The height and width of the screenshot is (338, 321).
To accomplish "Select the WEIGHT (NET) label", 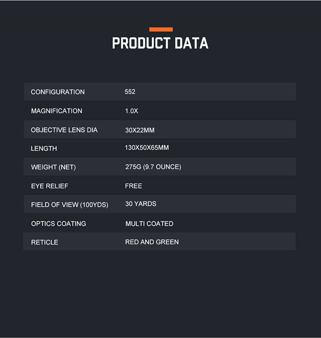I will coord(53,167).
